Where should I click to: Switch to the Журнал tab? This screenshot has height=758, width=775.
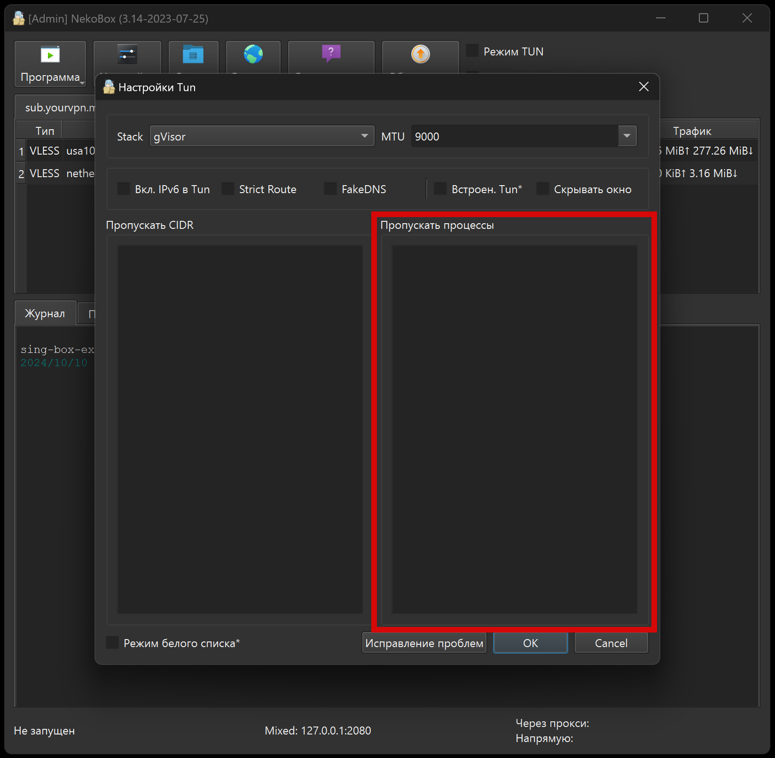pos(45,313)
